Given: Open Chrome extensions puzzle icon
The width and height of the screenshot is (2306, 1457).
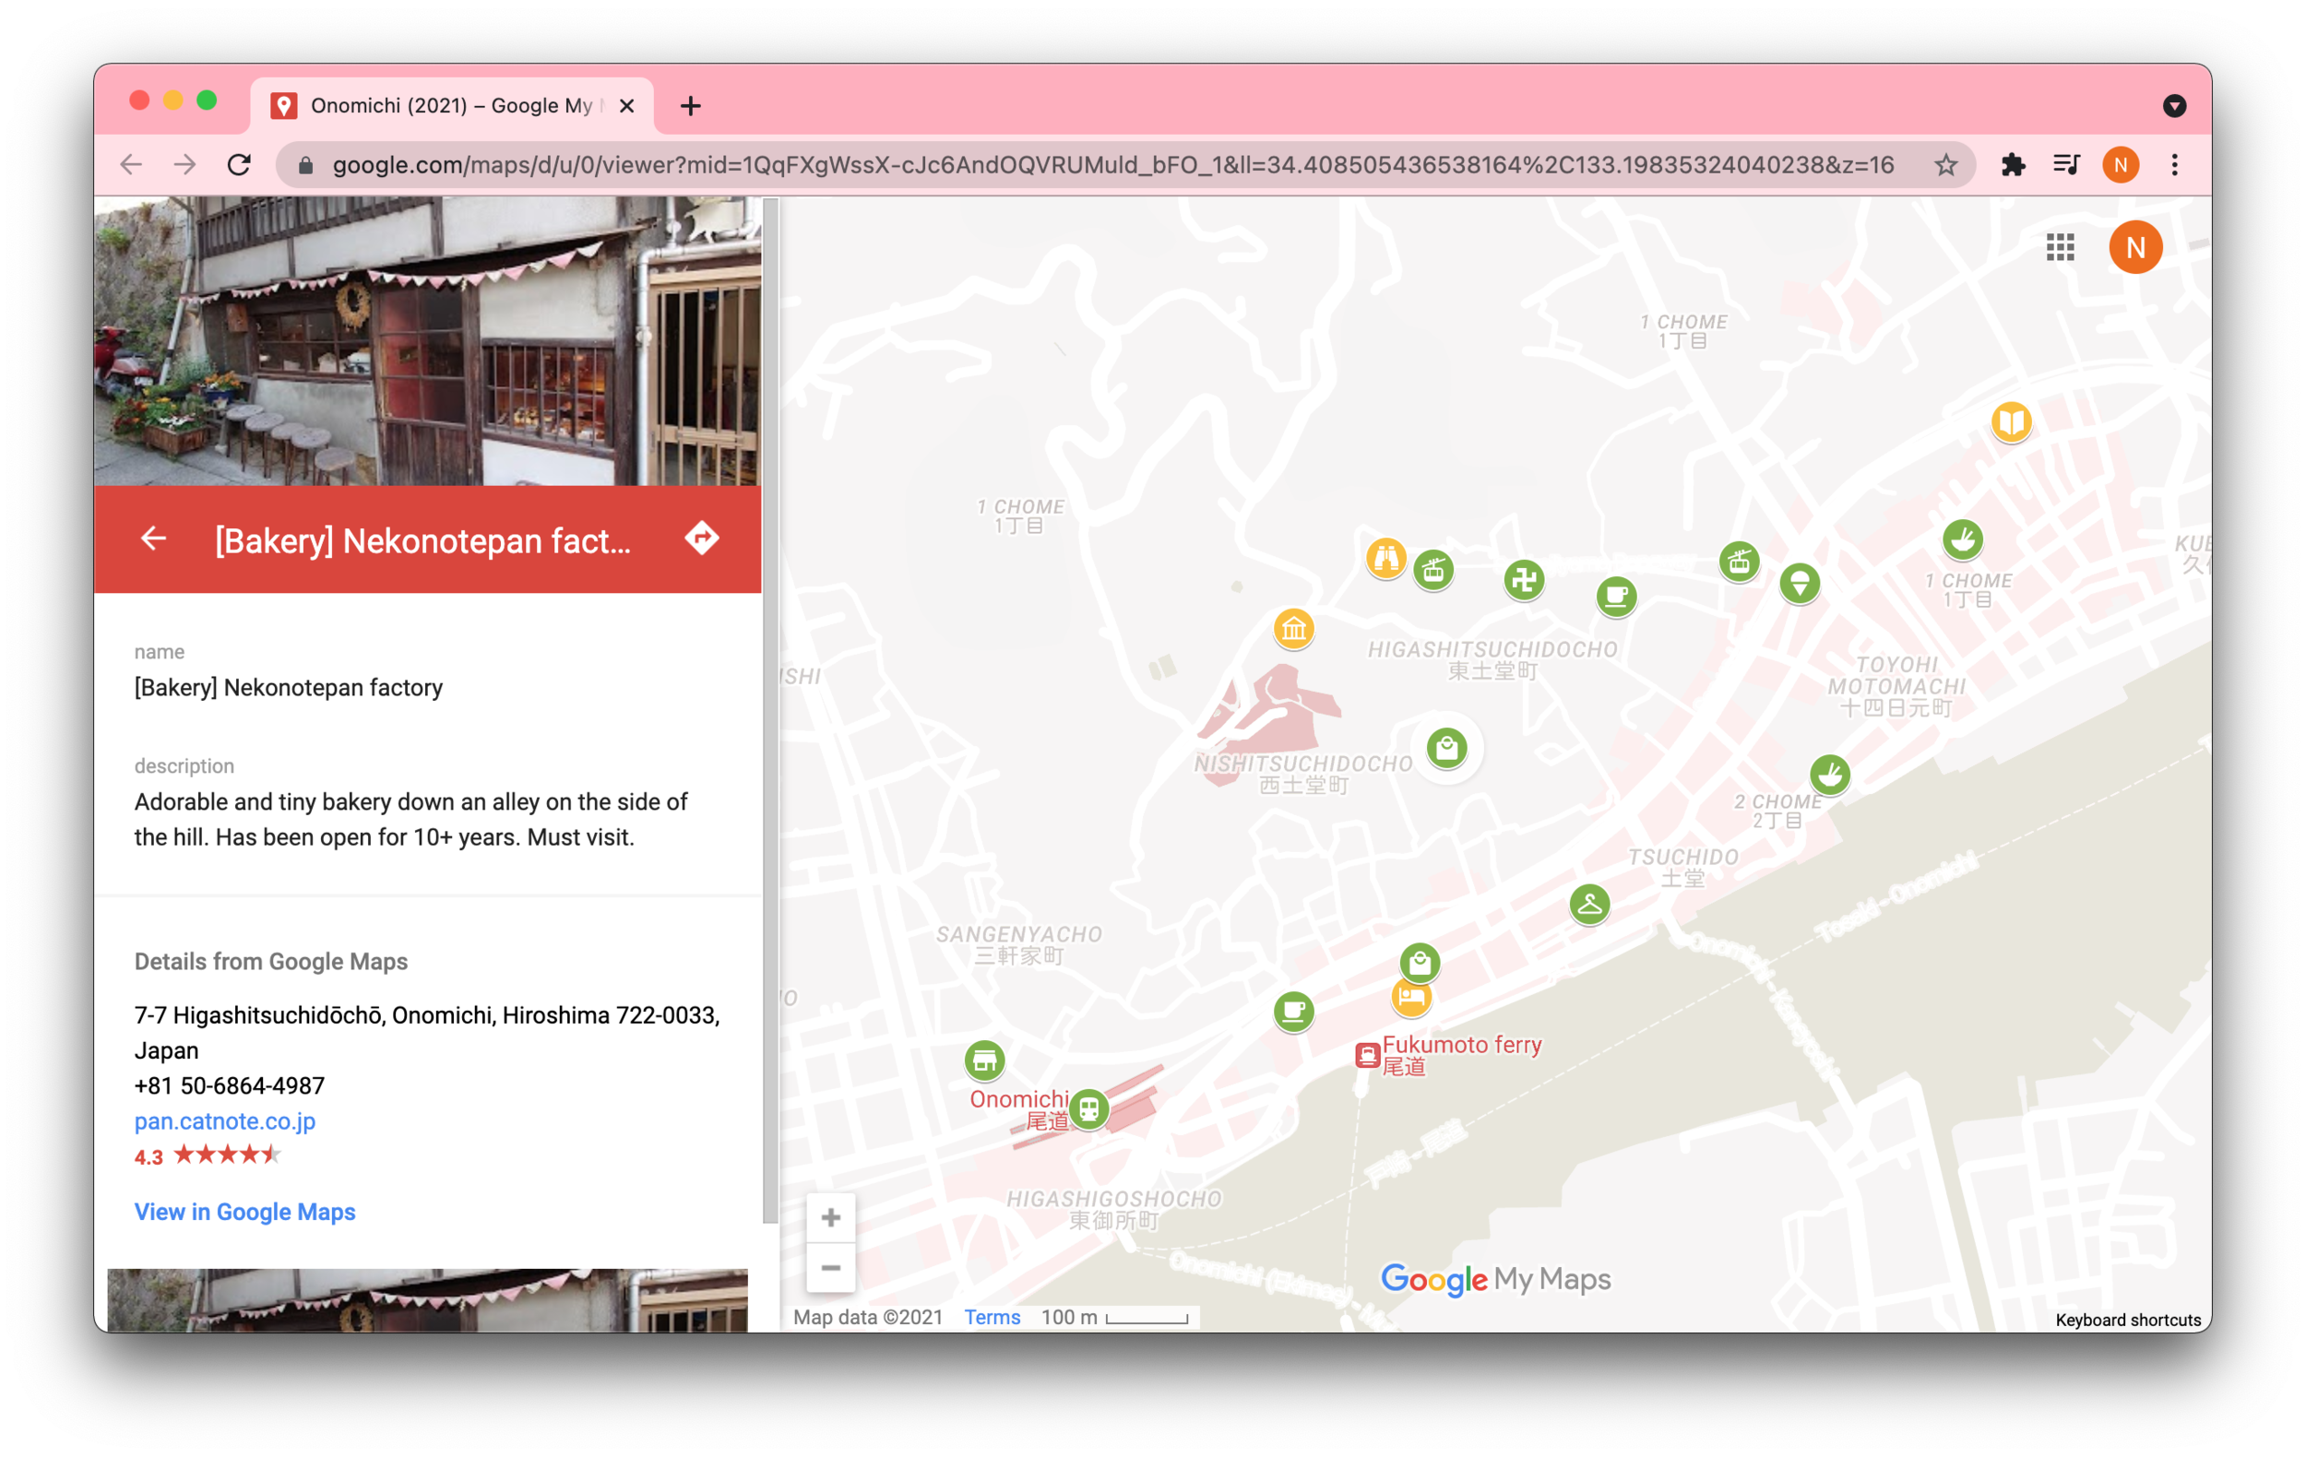Looking at the screenshot, I should coord(2012,165).
